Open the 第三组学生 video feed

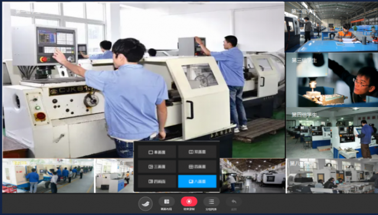[331, 80]
